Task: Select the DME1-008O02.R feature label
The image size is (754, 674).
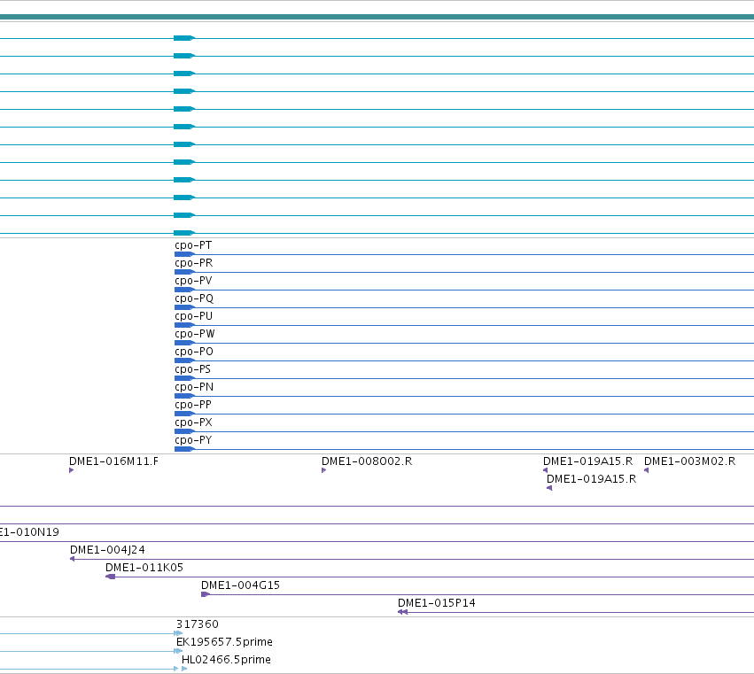Action: click(367, 461)
